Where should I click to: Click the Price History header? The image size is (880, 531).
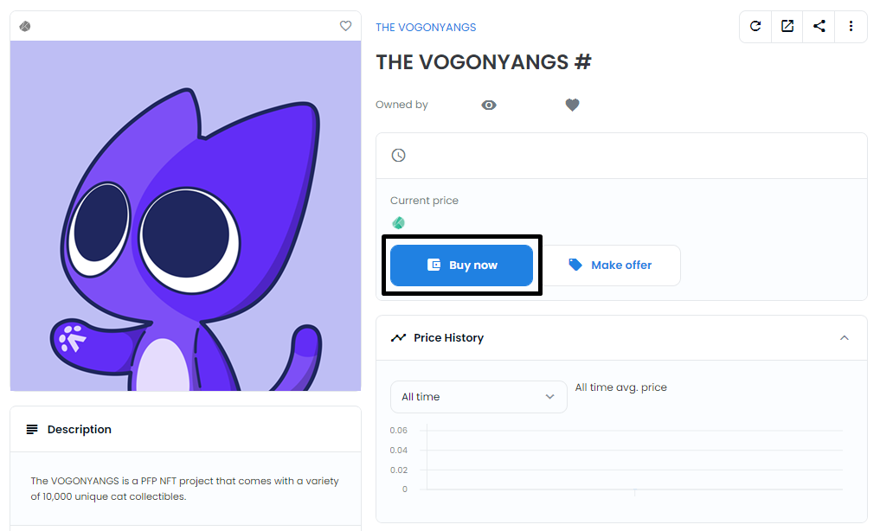621,337
